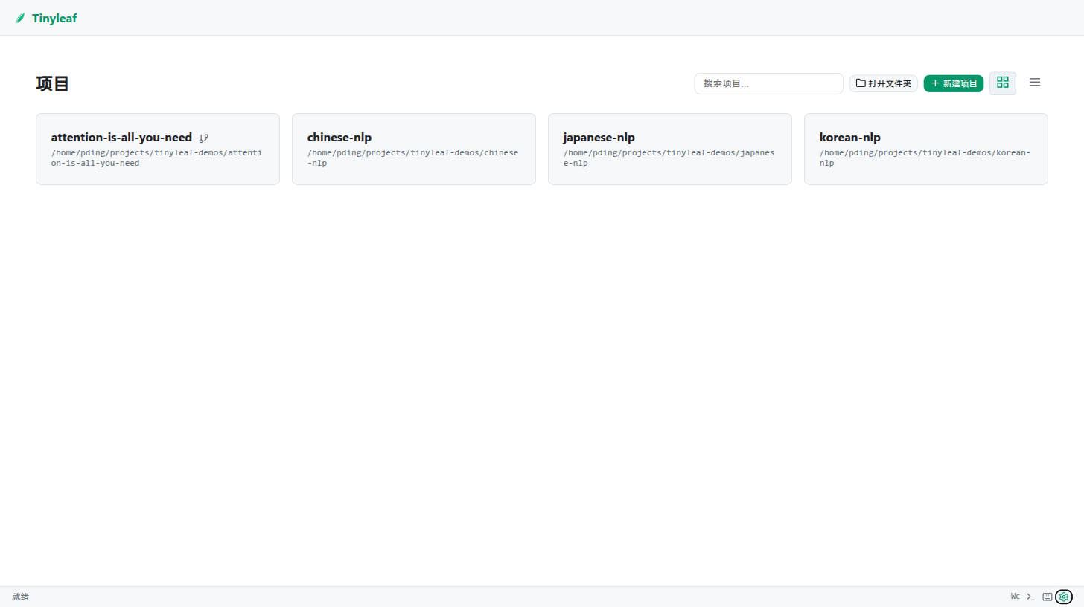This screenshot has width=1084, height=607.
Task: Click the japanese-nlp folder path text
Action: pyautogui.click(x=669, y=158)
